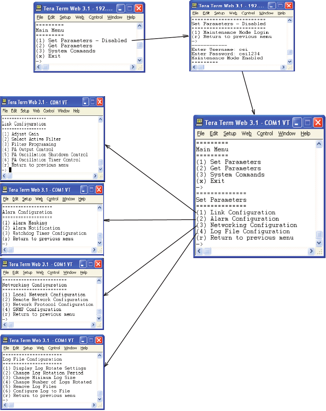Open Setup menu in Link Configuration window
The height and width of the screenshot is (411, 326).
point(25,111)
